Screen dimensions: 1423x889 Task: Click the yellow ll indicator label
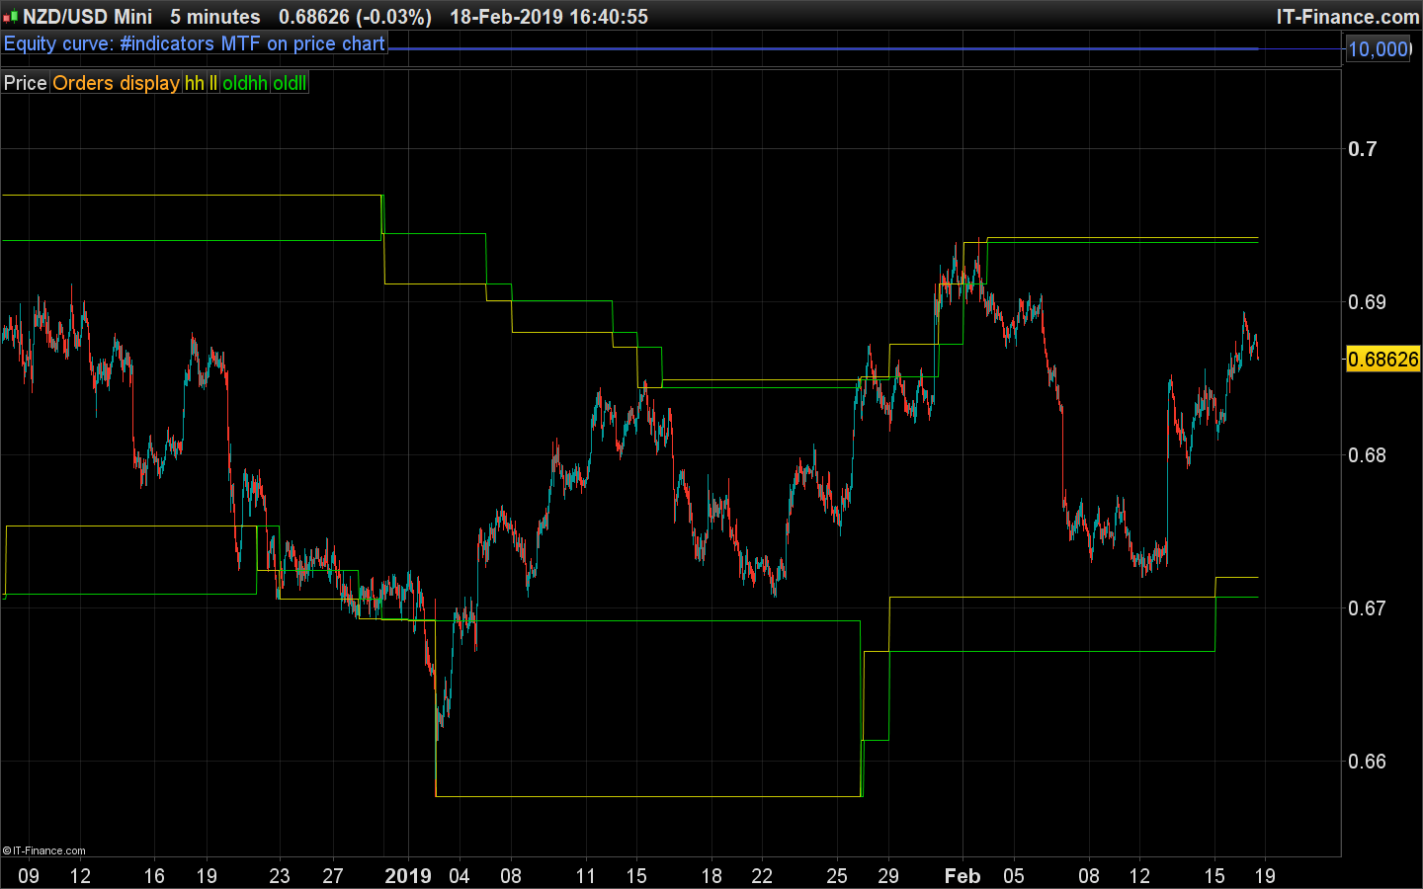213,83
